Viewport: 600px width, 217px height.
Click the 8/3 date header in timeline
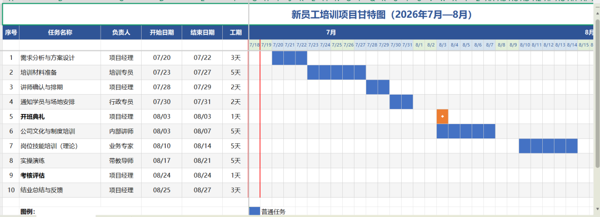point(442,45)
